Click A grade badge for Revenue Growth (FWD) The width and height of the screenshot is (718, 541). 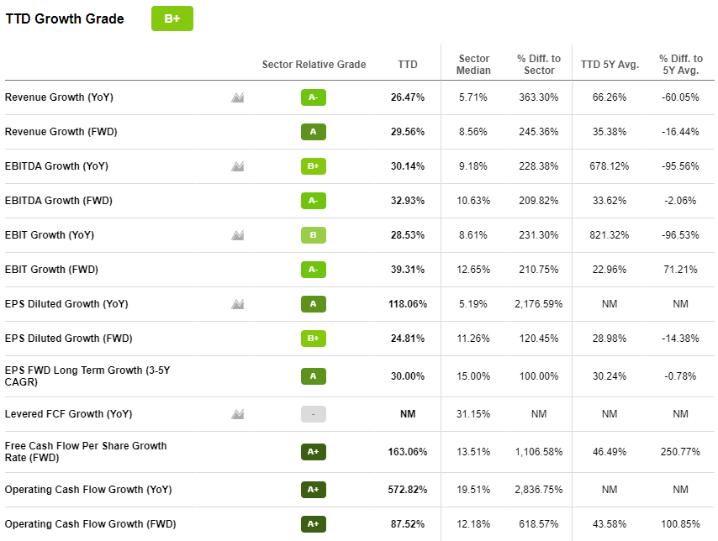pos(313,132)
